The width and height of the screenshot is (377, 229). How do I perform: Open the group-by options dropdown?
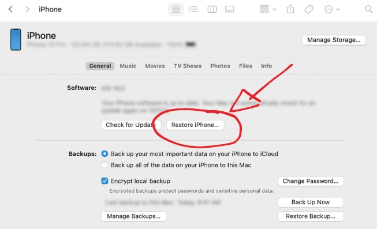click(x=268, y=9)
